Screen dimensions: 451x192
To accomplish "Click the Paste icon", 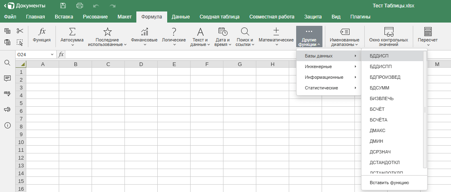I will click(7, 42).
